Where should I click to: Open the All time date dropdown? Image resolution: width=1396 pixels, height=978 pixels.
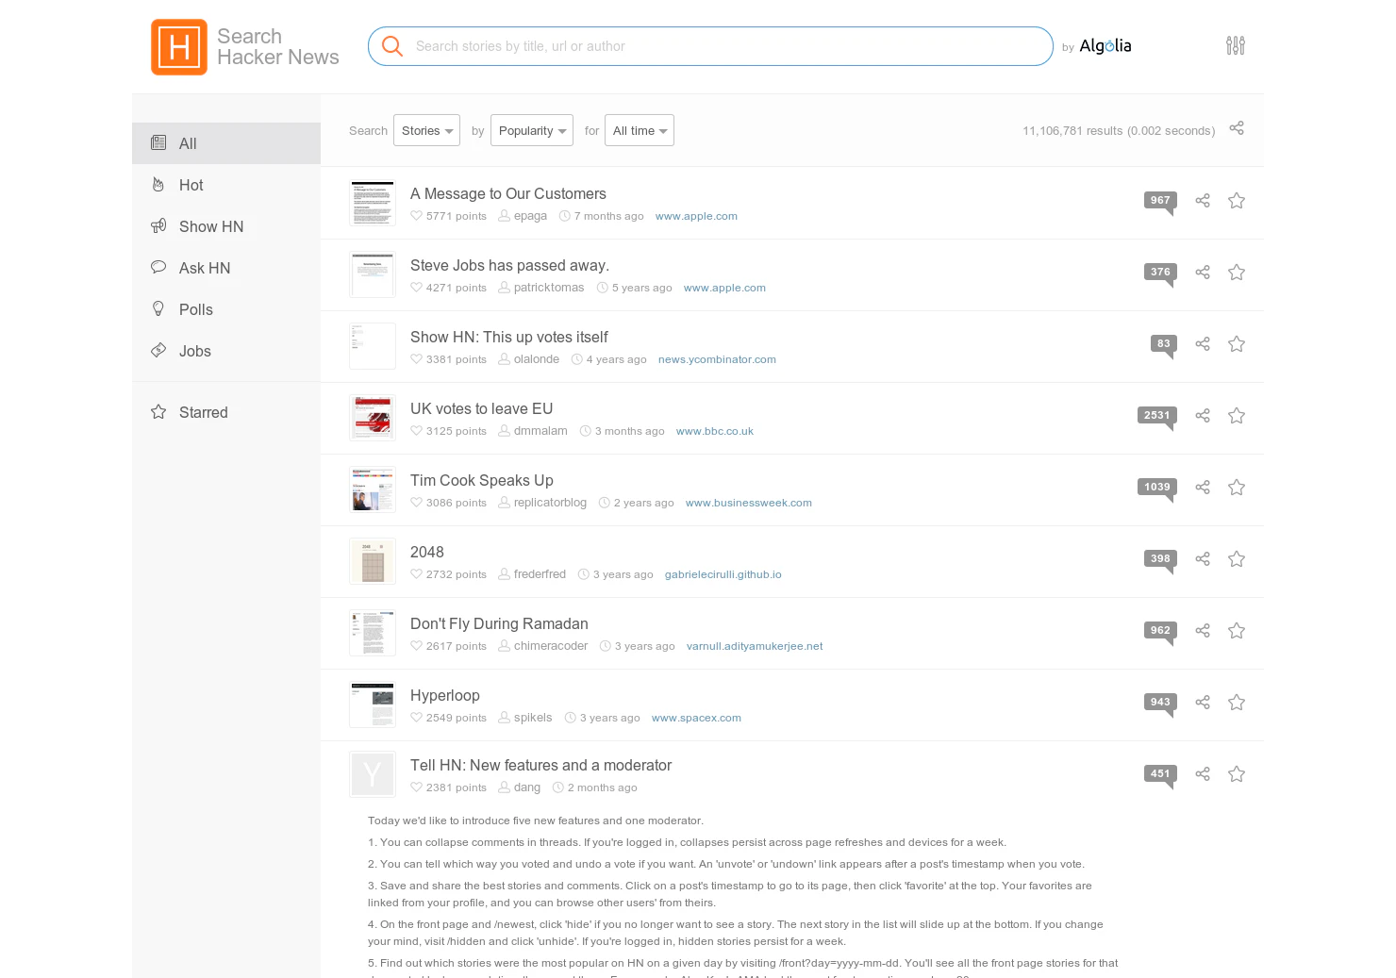coord(640,130)
